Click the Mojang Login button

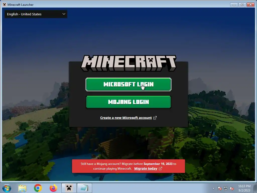(128, 102)
